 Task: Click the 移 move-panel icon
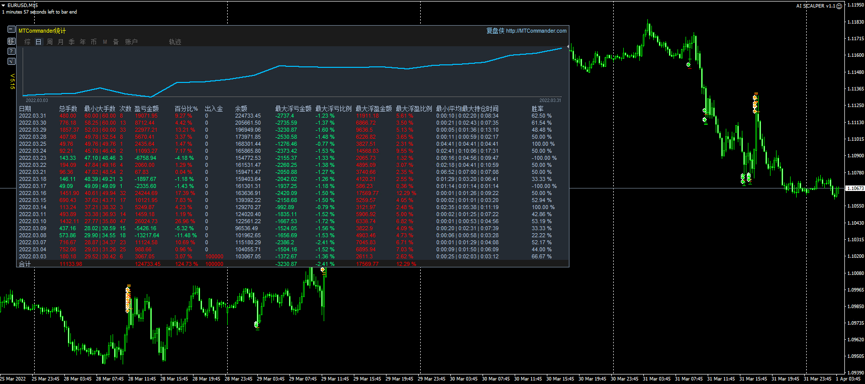[x=11, y=41]
